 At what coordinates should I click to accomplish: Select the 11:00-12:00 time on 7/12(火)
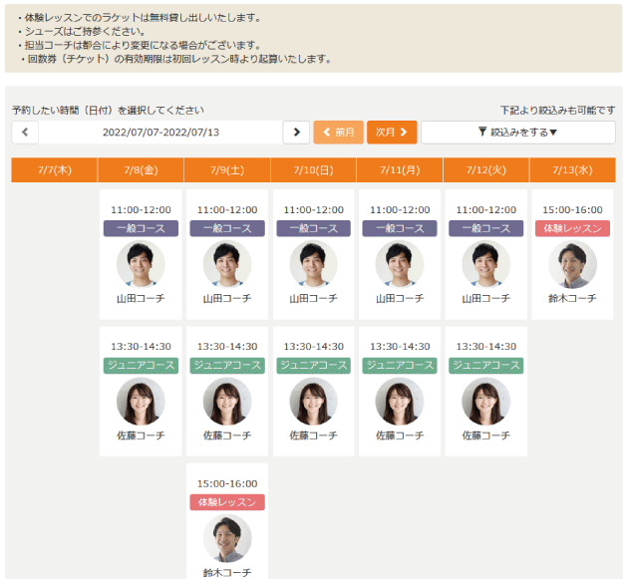coord(485,210)
